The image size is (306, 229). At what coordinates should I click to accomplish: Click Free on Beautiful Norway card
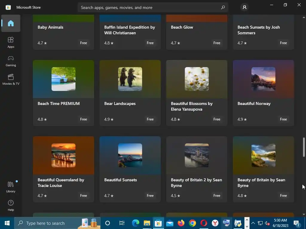click(x=283, y=119)
